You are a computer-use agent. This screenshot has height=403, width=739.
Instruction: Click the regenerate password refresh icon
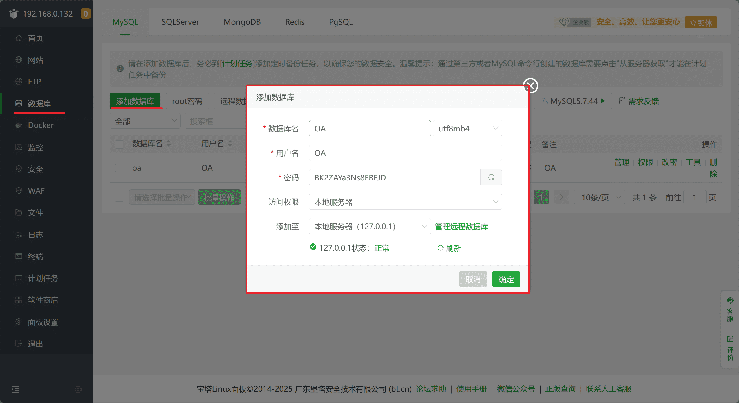(491, 177)
